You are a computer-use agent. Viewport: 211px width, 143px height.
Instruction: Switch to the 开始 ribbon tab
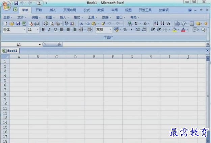(x=39, y=10)
